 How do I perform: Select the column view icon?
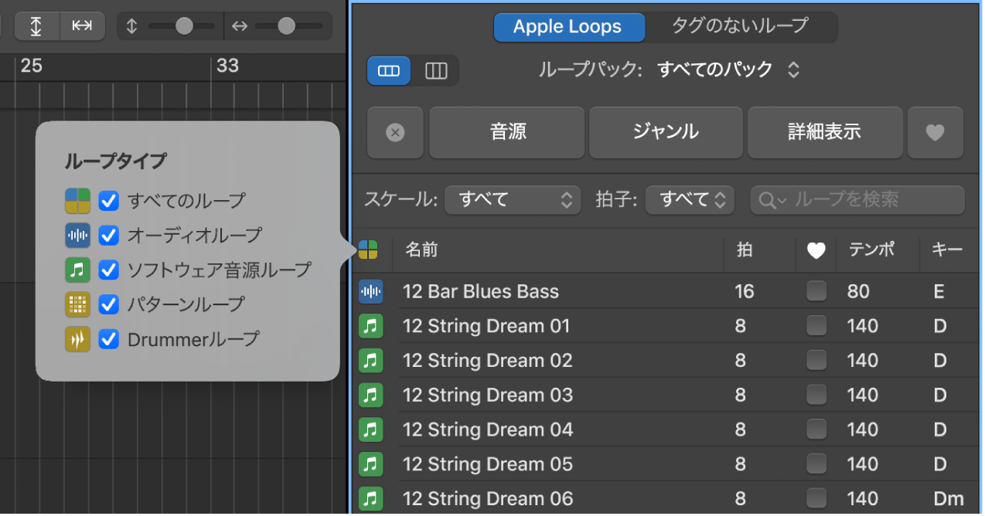pos(436,71)
